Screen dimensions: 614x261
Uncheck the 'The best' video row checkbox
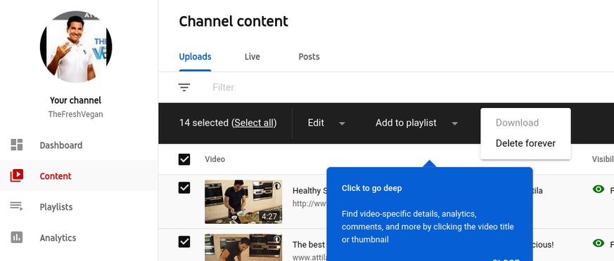(x=184, y=242)
